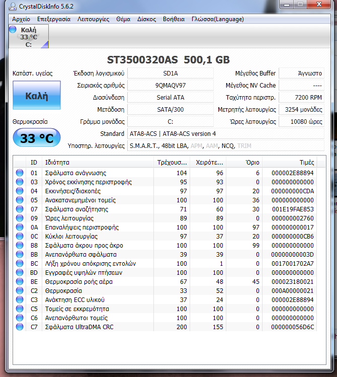Click status orb for Ανακατανεμημένοι τομείς row
This screenshot has height=377, width=337.
click(x=20, y=200)
